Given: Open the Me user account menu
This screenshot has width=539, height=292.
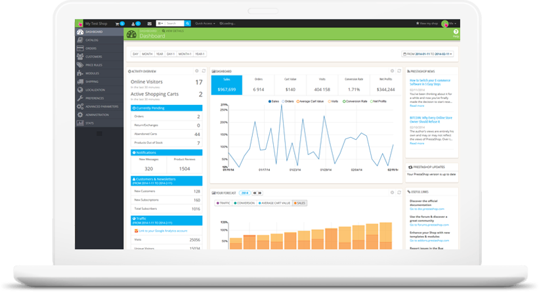Looking at the screenshot, I should 450,23.
